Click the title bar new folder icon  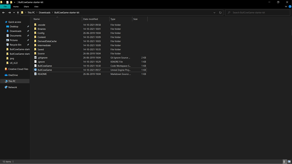11,2
